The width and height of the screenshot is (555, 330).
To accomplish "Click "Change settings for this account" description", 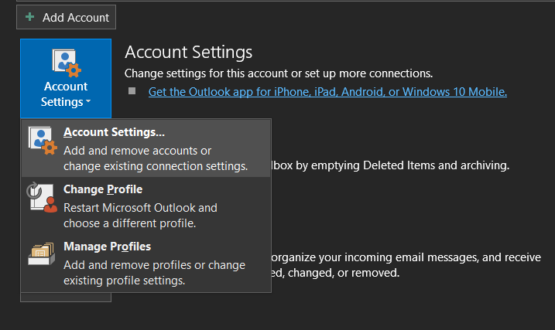I will coord(279,73).
